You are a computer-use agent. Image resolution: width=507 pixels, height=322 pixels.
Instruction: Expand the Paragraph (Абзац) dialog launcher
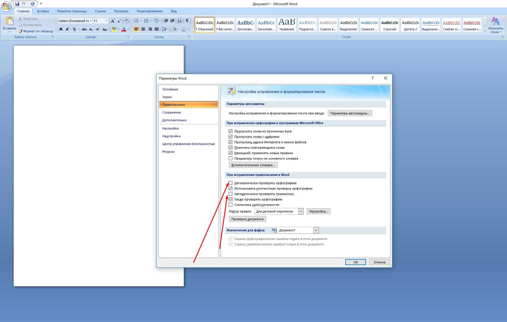(x=189, y=37)
